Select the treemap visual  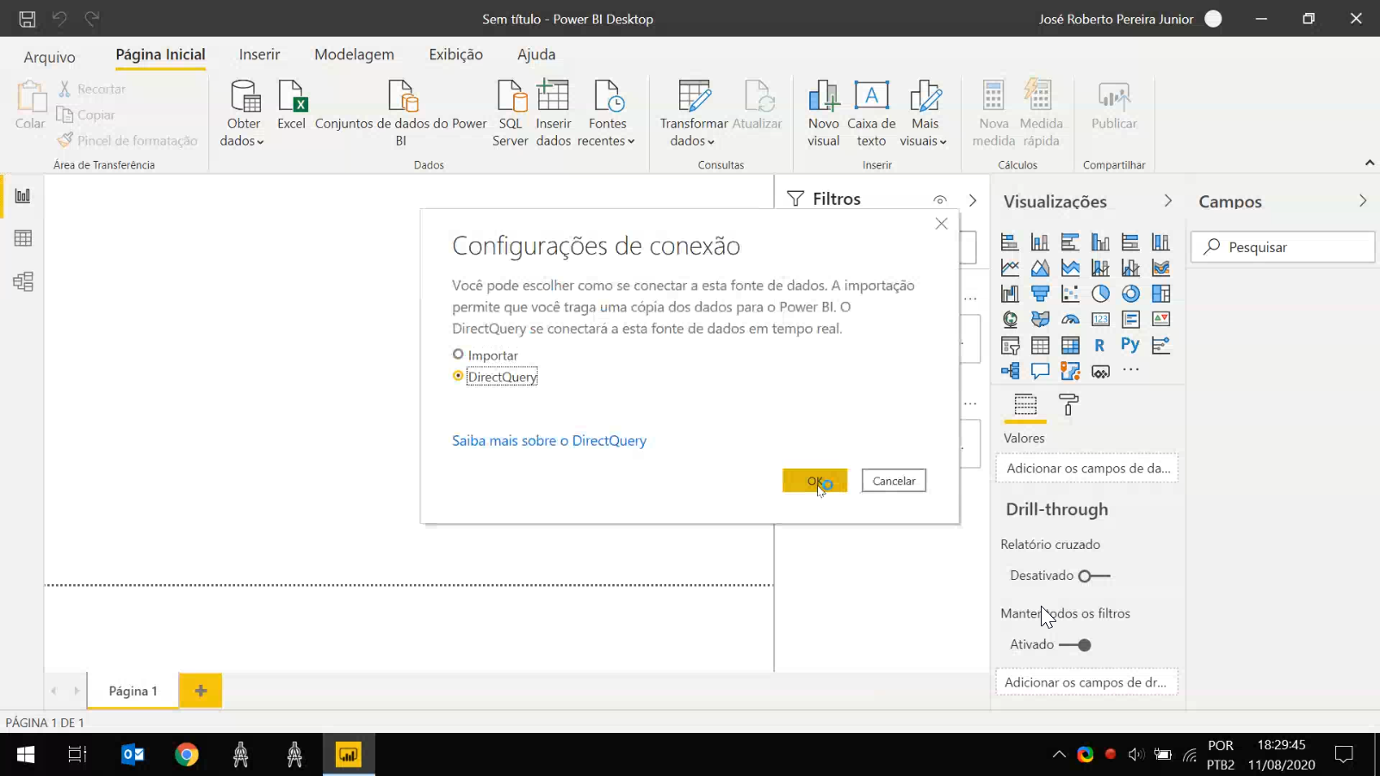coord(1160,293)
